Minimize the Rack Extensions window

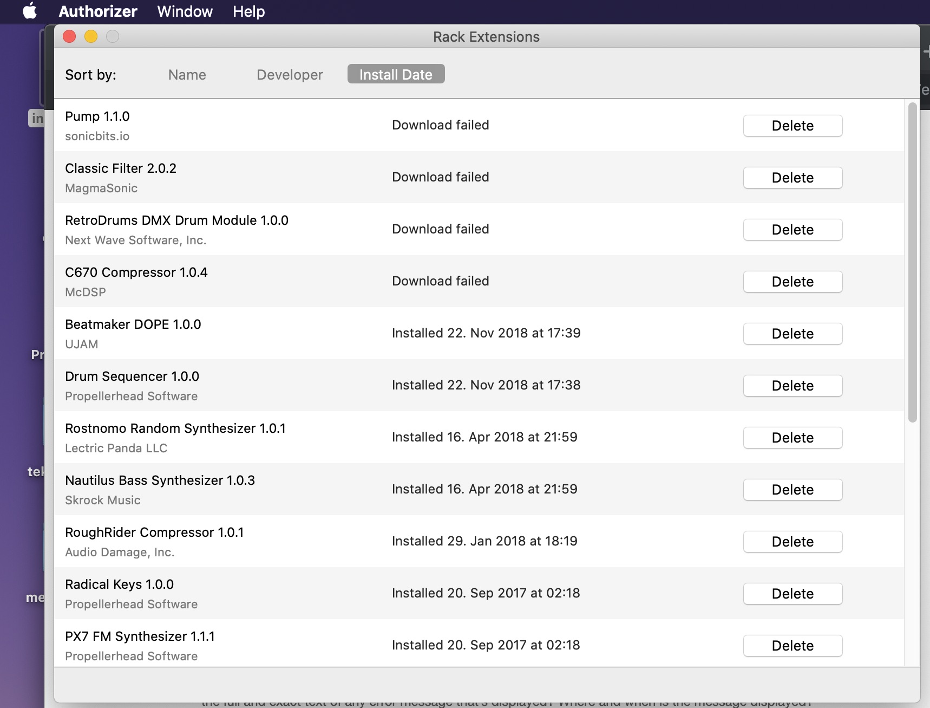click(x=91, y=36)
